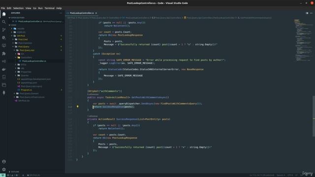Screen dimensions: 315x177
Task: Click the lightbulb code action icon
Action: click(x=78, y=107)
